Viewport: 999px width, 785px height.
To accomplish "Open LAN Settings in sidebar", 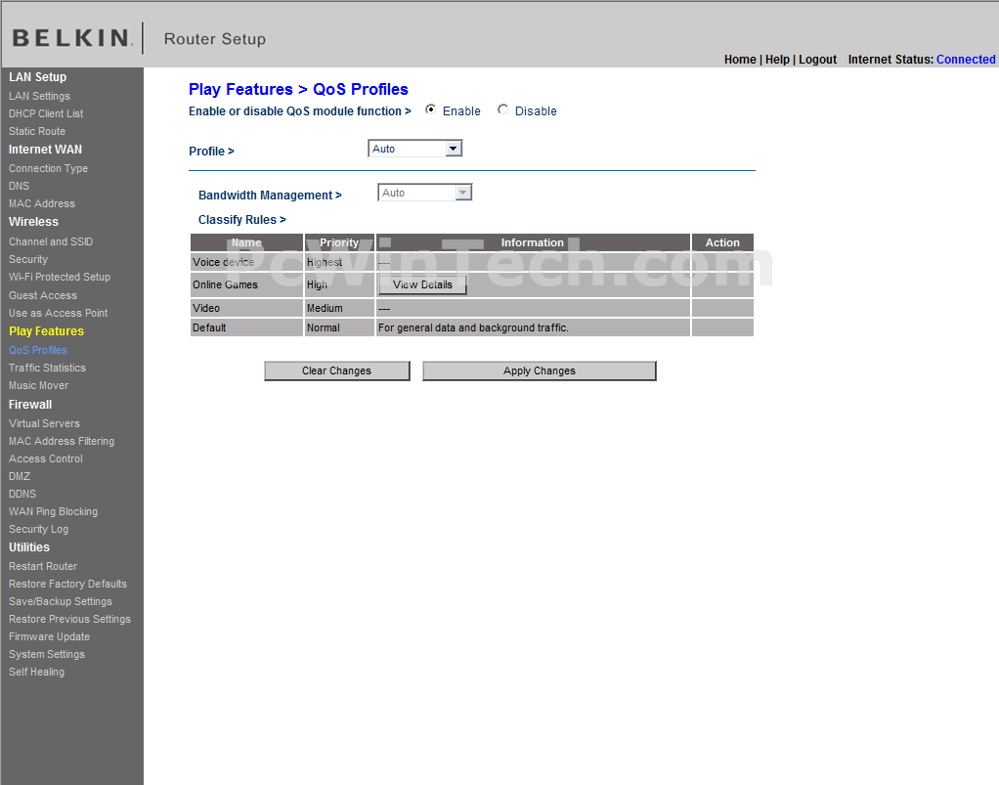I will [39, 96].
